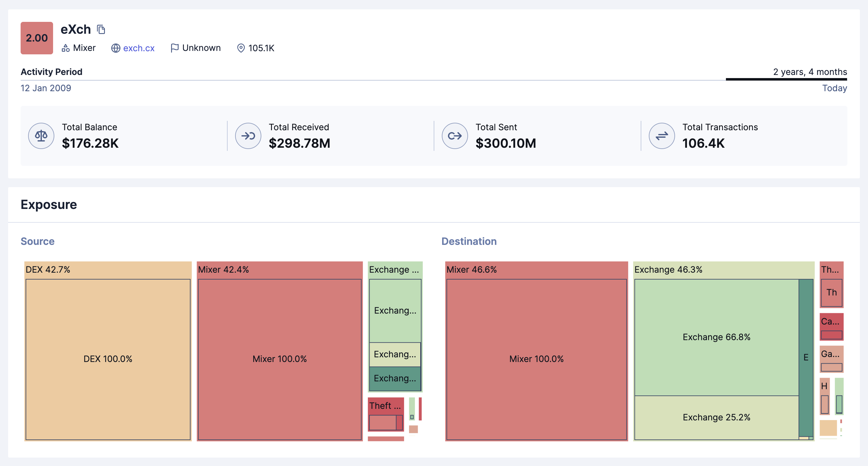Click the Total Sent arrow icon
Image resolution: width=868 pixels, height=466 pixels.
click(x=455, y=136)
